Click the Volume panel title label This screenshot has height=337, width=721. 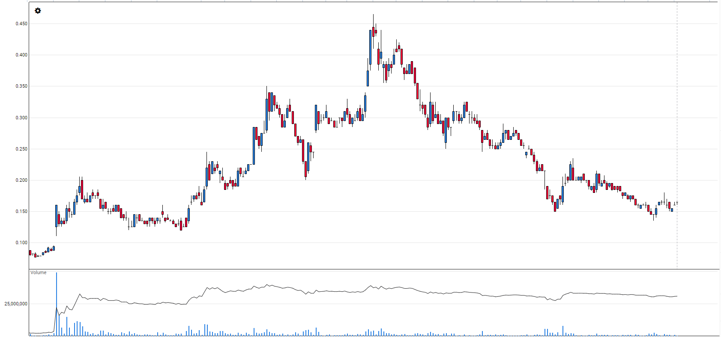(39, 273)
